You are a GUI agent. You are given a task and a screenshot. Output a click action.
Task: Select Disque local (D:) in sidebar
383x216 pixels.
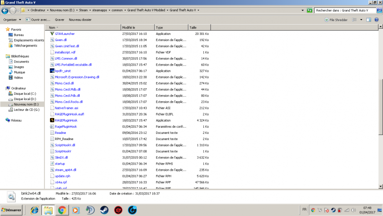pos(25,99)
